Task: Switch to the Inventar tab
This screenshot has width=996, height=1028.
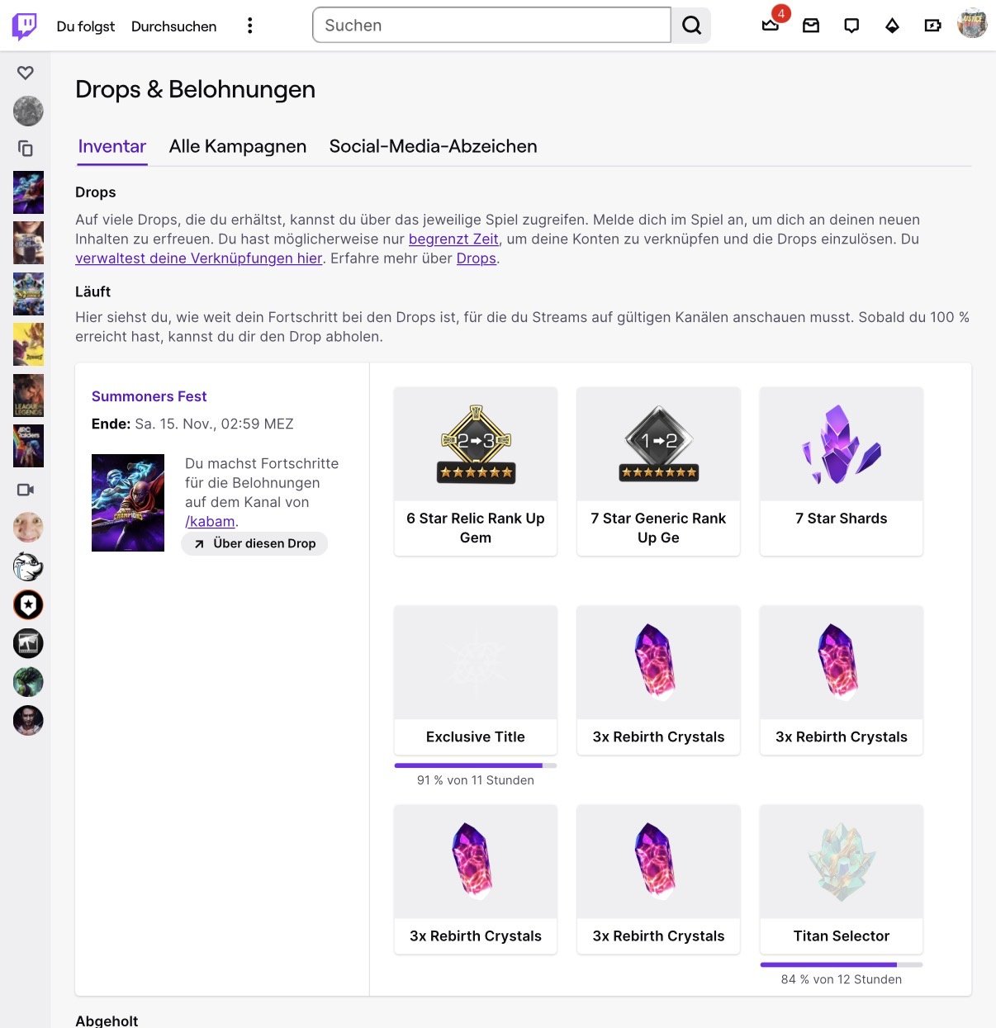Action: (x=112, y=147)
